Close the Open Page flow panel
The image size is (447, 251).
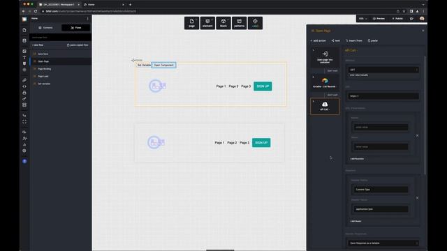[423, 31]
